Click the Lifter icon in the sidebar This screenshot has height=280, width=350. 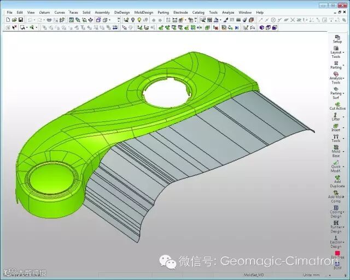[x=335, y=115]
